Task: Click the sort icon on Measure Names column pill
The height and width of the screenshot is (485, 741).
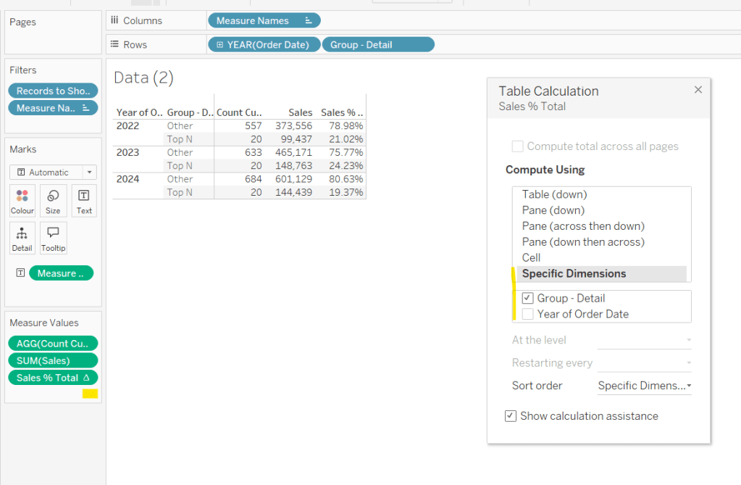Action: pos(309,21)
